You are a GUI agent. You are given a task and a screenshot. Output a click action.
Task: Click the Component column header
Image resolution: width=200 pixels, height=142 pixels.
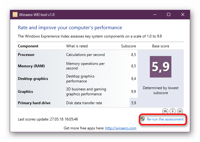coord(28,46)
